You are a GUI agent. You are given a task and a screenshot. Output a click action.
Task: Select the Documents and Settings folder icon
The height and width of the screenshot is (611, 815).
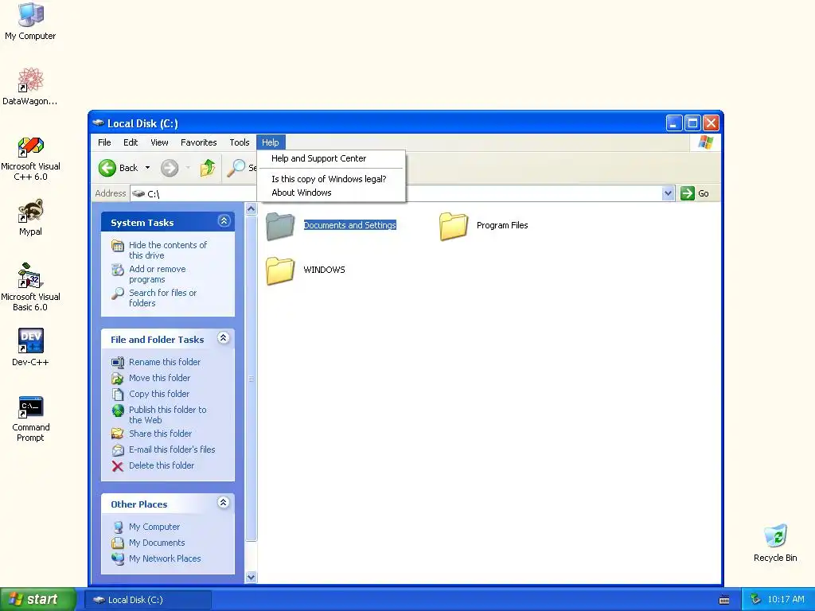pyautogui.click(x=280, y=226)
